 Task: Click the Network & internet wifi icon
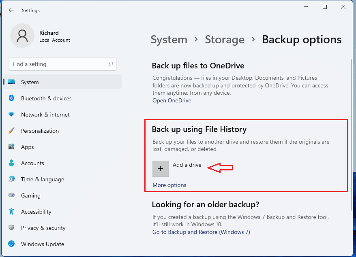[12, 115]
